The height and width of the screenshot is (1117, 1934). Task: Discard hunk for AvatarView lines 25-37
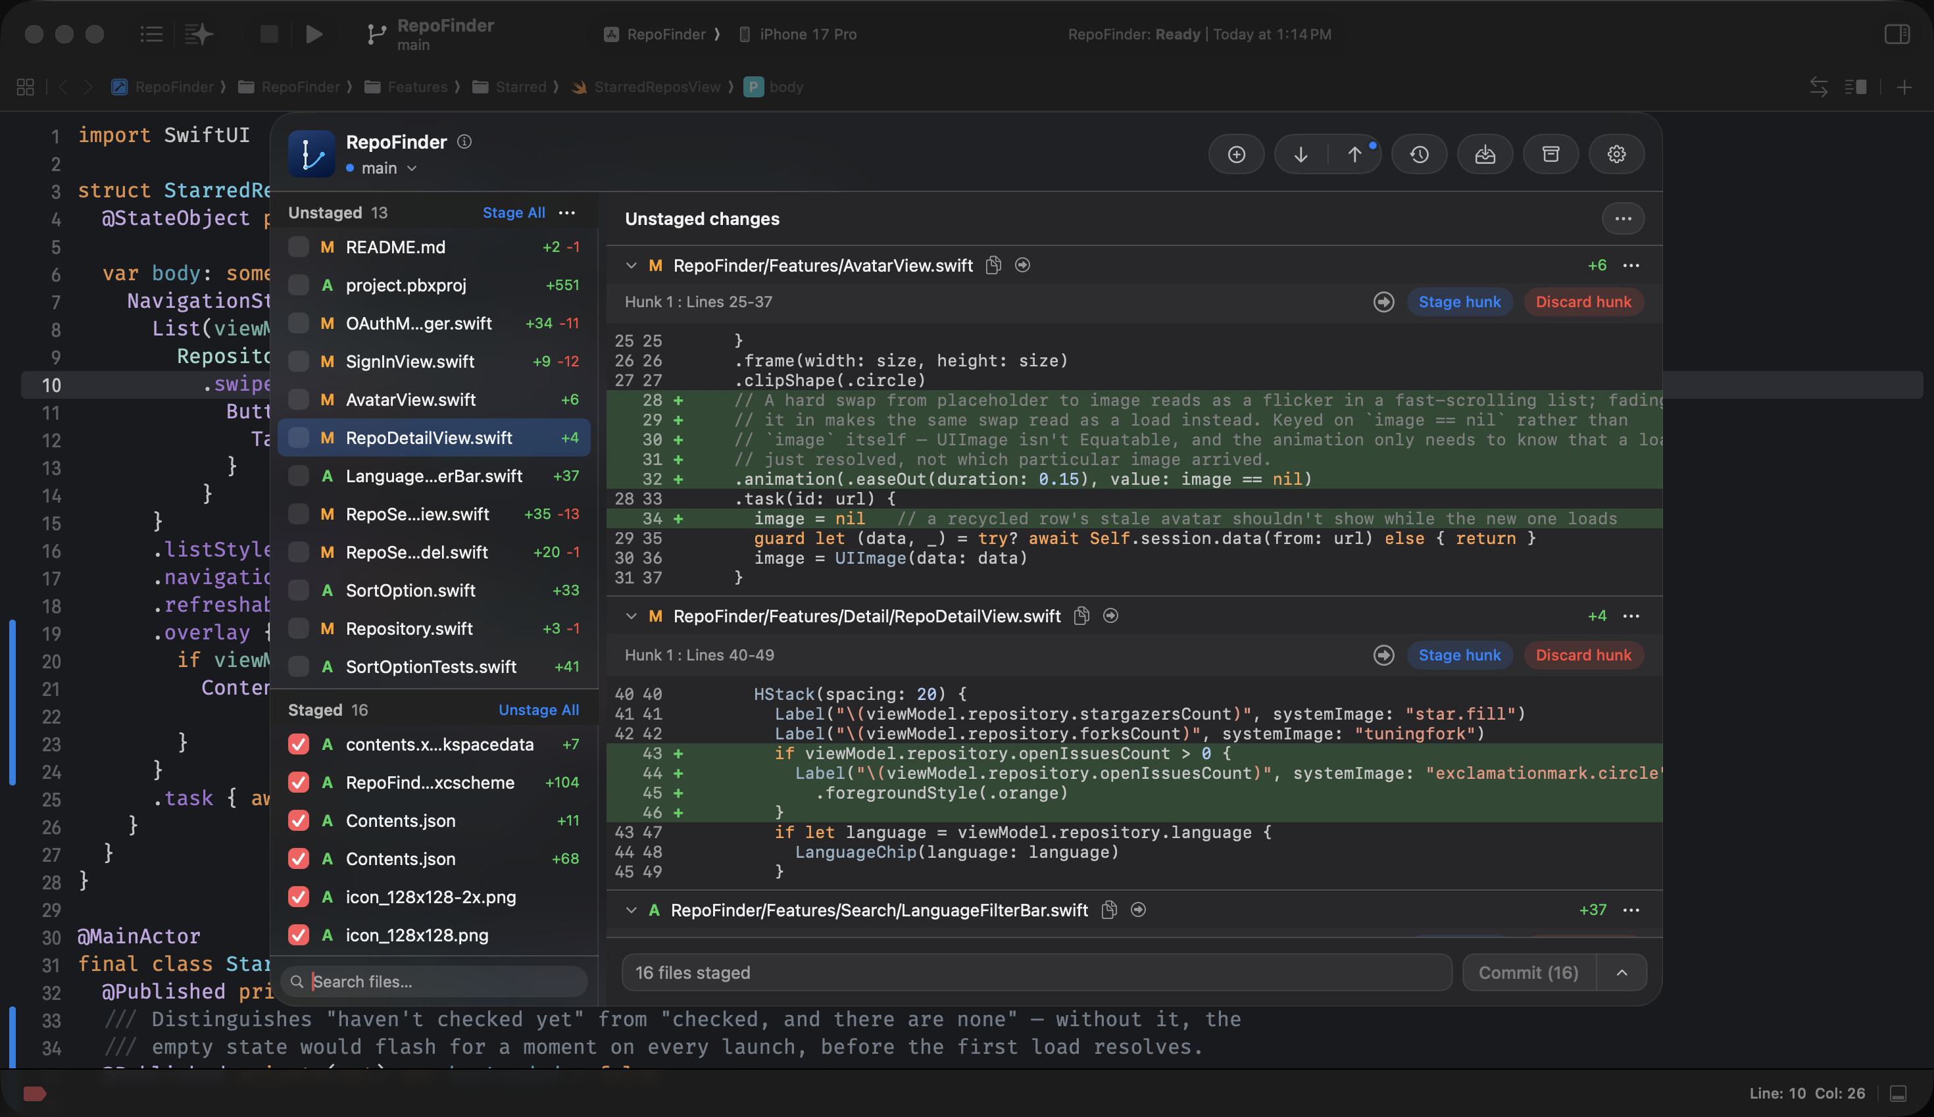pyautogui.click(x=1583, y=302)
